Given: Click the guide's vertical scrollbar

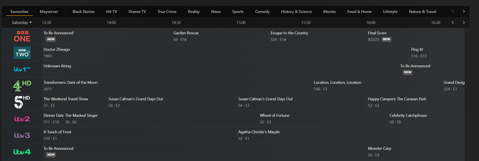Looking at the screenshot, I should pos(467,94).
